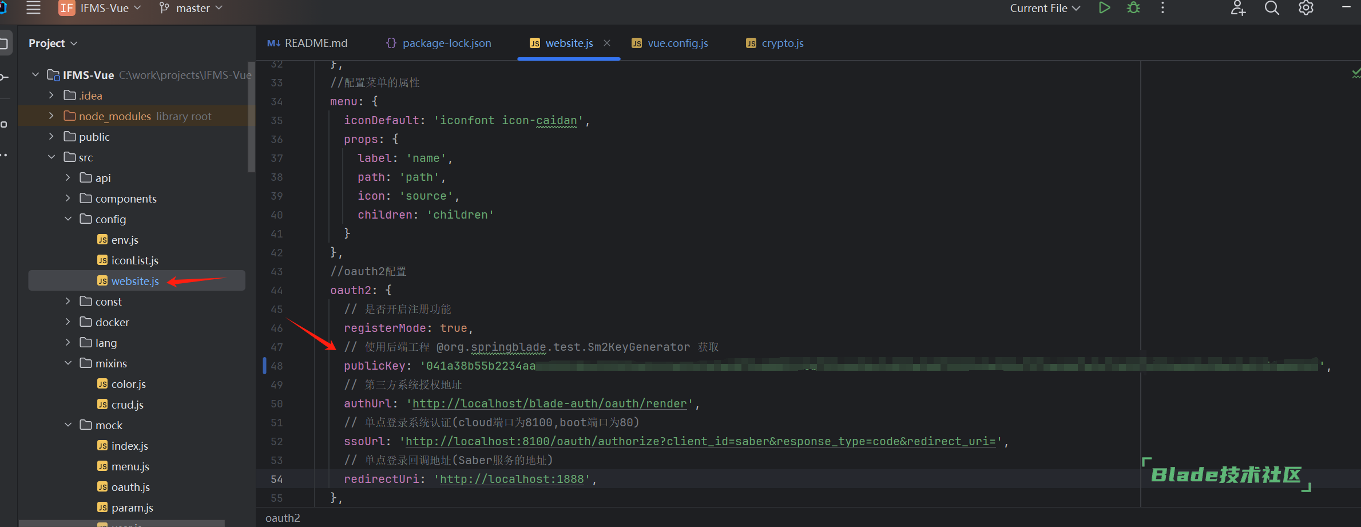Run the current file

pos(1105,8)
